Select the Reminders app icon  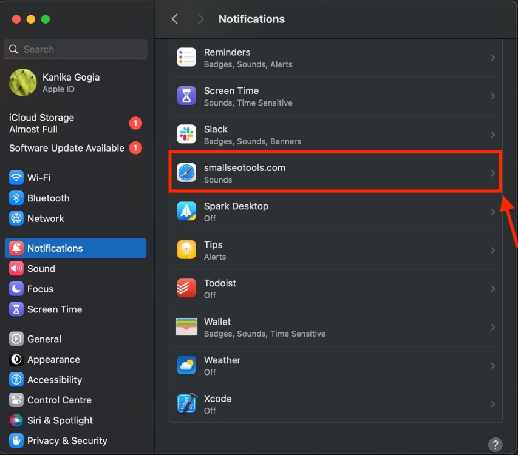click(186, 57)
